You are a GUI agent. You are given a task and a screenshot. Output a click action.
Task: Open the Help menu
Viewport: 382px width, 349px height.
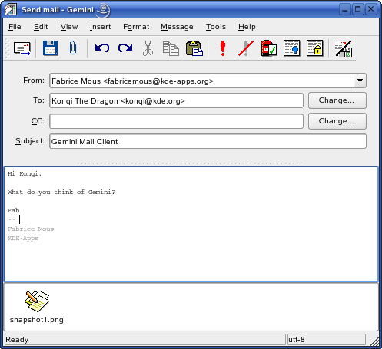tap(247, 27)
